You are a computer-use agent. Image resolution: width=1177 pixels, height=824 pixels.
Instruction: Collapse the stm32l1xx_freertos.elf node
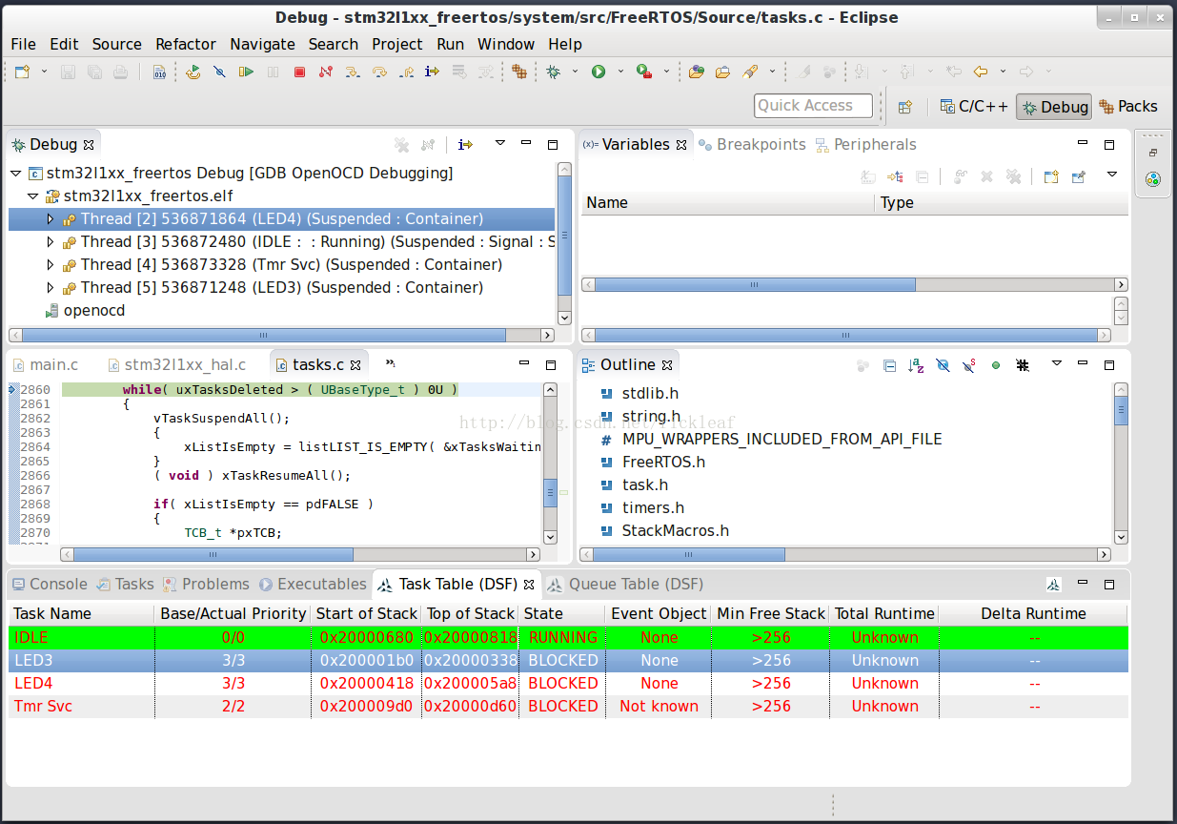pyautogui.click(x=32, y=196)
